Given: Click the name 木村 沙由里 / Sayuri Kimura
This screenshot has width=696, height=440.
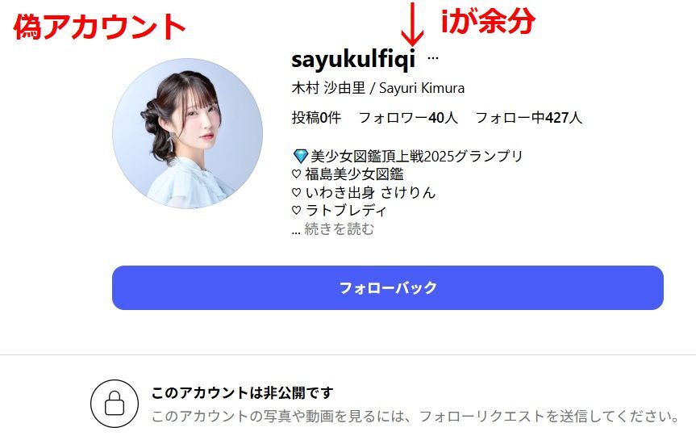Looking at the screenshot, I should [x=378, y=88].
